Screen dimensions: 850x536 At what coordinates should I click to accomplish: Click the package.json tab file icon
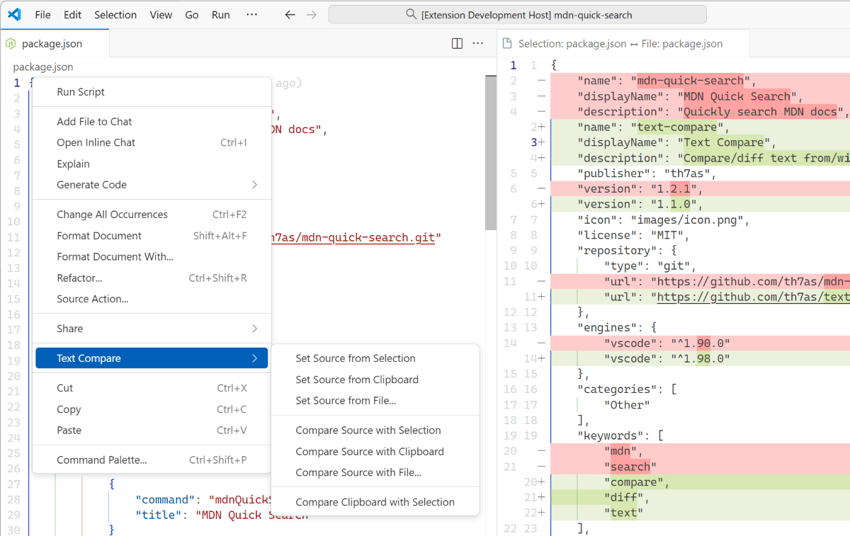coord(11,43)
